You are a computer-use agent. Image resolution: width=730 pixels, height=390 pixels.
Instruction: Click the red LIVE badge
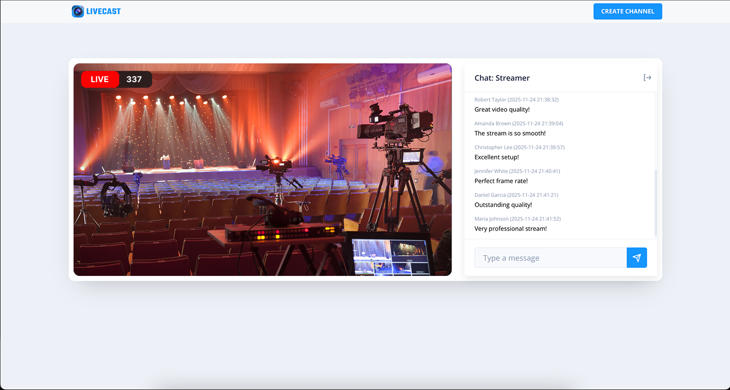(99, 79)
